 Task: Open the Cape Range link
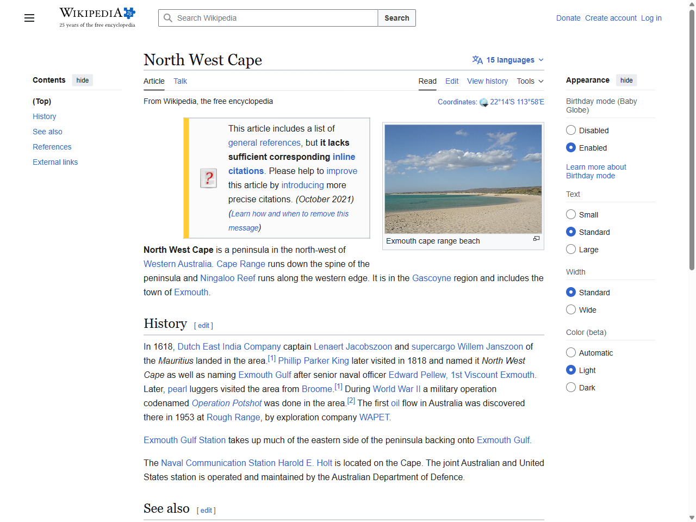[241, 264]
